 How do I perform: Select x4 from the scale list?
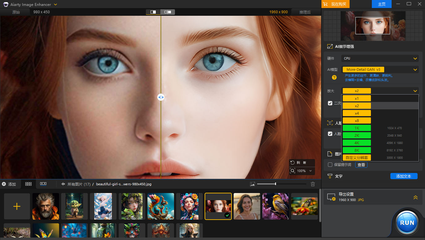(x=357, y=113)
